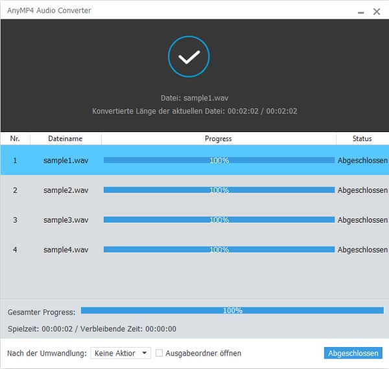This screenshot has width=389, height=369.
Task: Click Abgeschlossen status of sample2.wav
Action: tap(362, 190)
